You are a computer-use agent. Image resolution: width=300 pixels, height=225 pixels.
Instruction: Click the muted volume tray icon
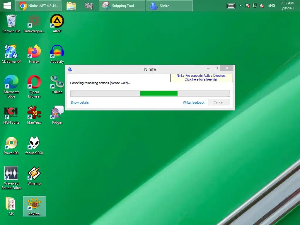(x=262, y=6)
